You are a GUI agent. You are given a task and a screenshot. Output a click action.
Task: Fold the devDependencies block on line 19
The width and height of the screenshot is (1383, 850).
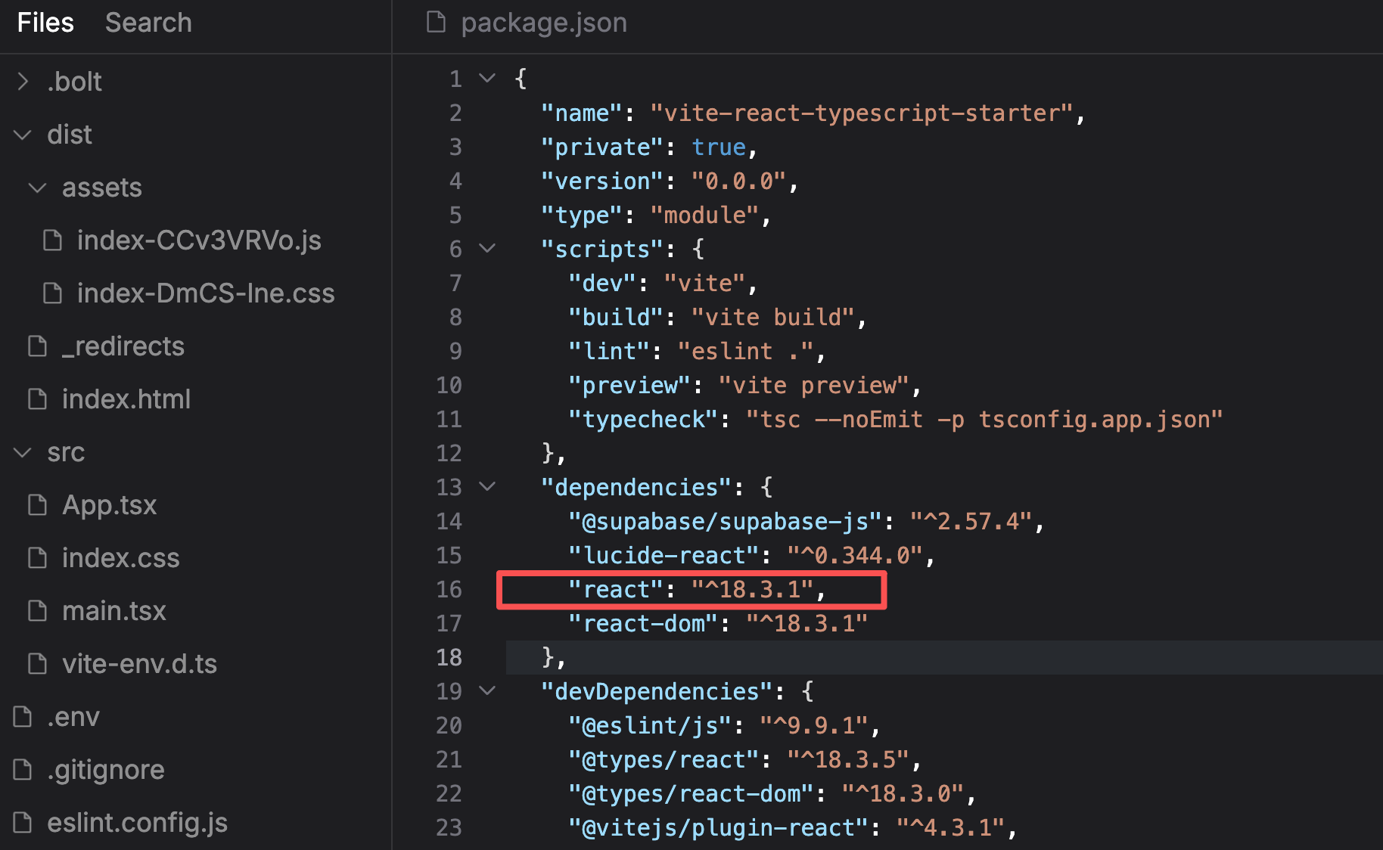(x=488, y=690)
